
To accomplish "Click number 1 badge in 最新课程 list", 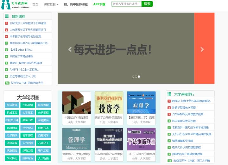I will click(x=7, y=23).
